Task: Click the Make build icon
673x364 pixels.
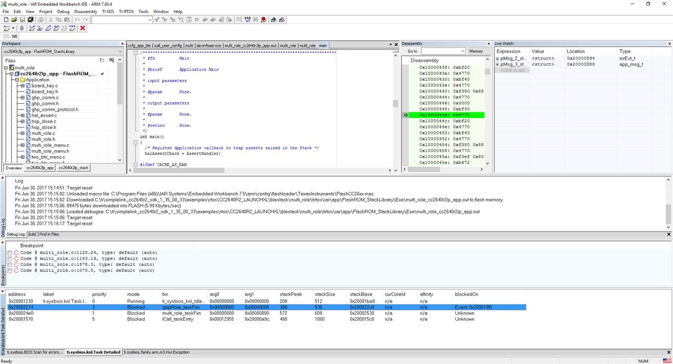Action: pyautogui.click(x=247, y=19)
